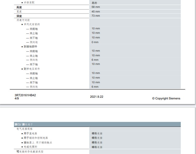The height and width of the screenshot is (154, 196).
Task: Click the 45 mm width value
Action: [96, 11]
